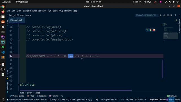Open editor tabs more-options icon
181x102 pixels.
pyautogui.click(x=176, y=20)
